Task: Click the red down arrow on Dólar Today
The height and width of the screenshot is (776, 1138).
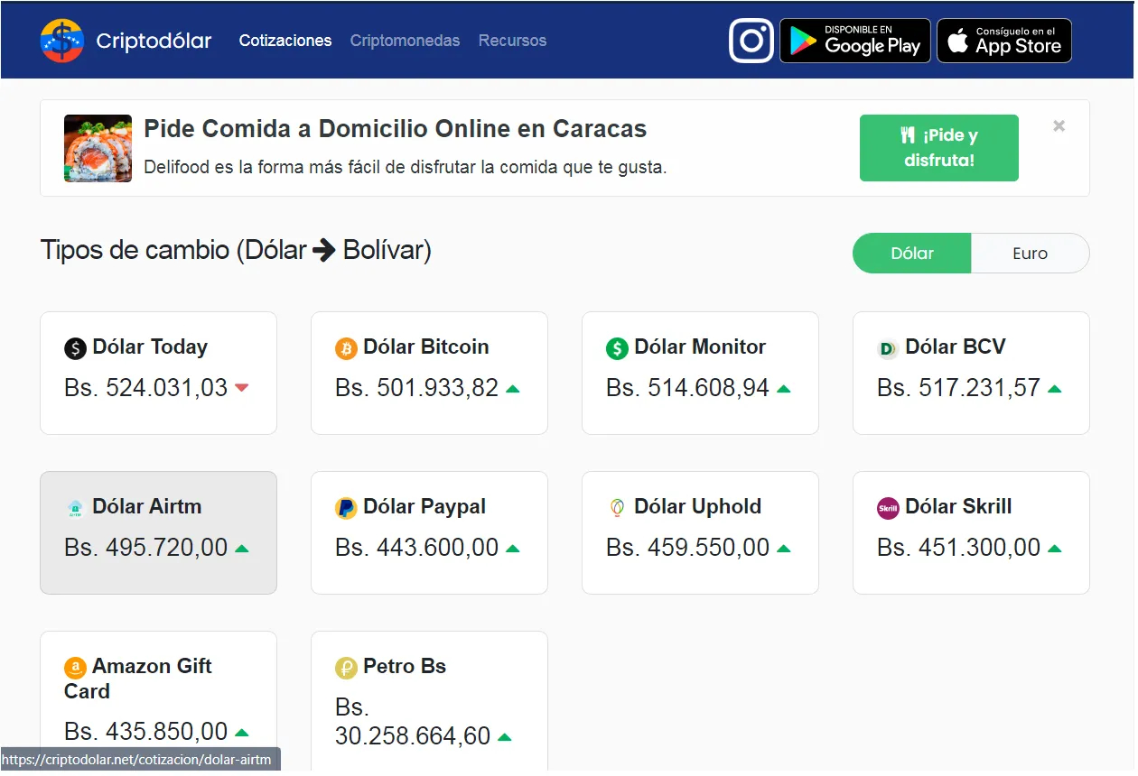Action: tap(241, 388)
